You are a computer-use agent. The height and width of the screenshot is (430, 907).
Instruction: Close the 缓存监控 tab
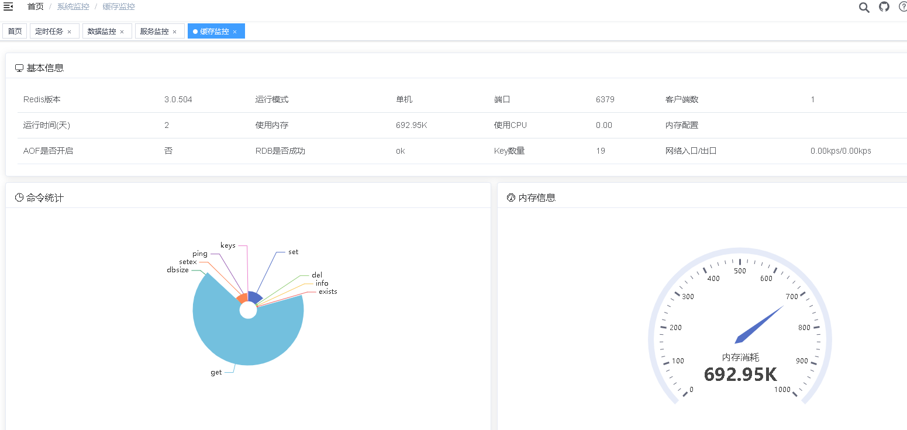click(234, 32)
